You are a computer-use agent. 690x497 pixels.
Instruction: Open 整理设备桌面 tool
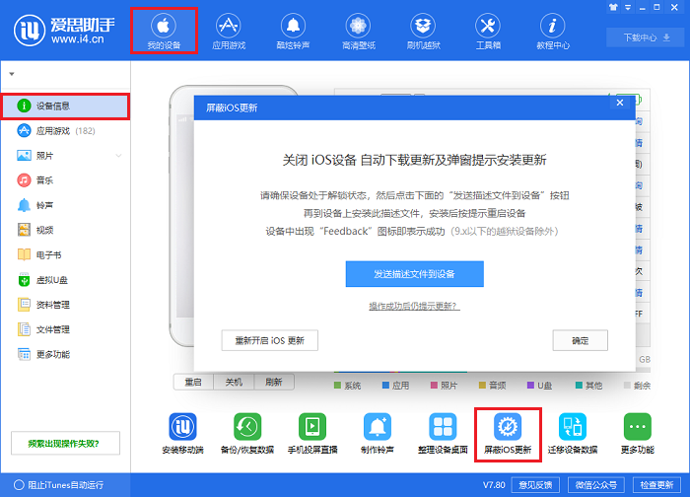click(x=443, y=434)
